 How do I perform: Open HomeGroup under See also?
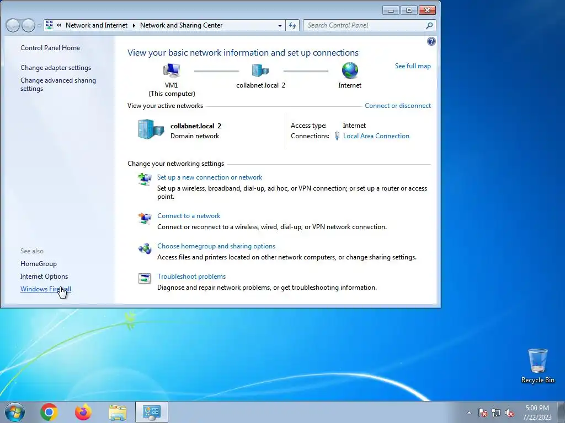point(39,264)
